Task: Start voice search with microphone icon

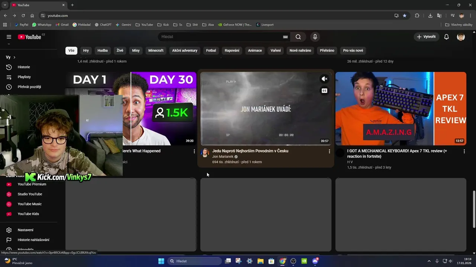Action: click(315, 37)
